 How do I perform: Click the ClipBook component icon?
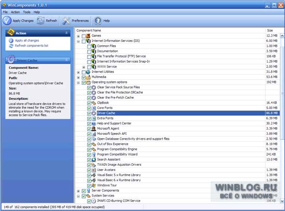click(x=94, y=103)
